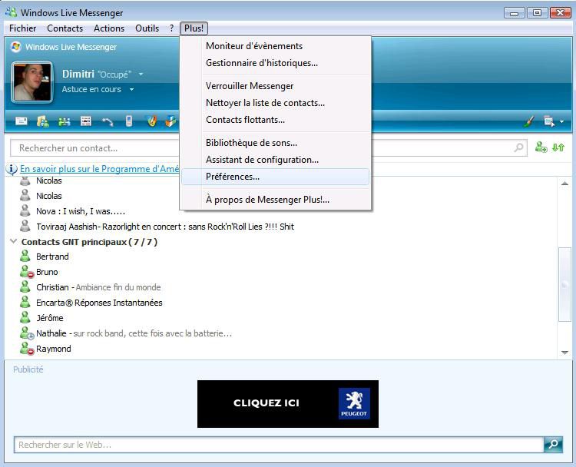Screen dimensions: 576x467
Task: Click the Peugeot CLIQUEZ ICI ad banner
Action: pyautogui.click(x=288, y=404)
